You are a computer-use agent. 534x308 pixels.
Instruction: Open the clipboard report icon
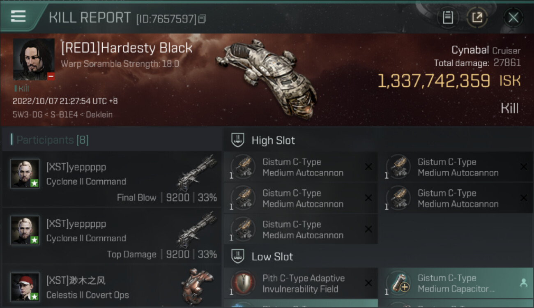click(x=447, y=18)
